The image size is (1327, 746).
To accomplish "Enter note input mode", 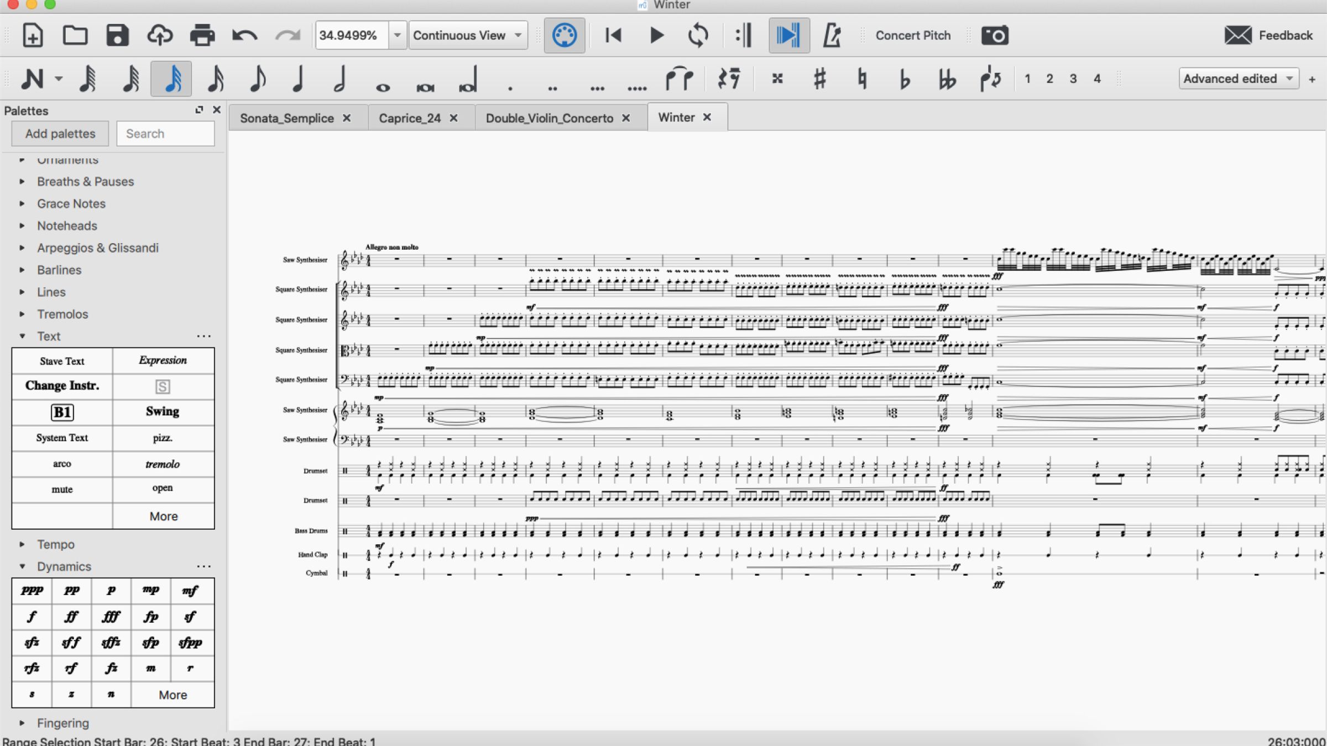I will tap(32, 79).
